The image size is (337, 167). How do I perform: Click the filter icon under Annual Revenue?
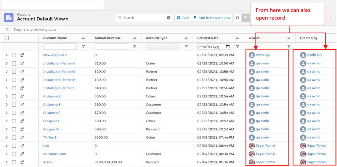pyautogui.click(x=135, y=47)
